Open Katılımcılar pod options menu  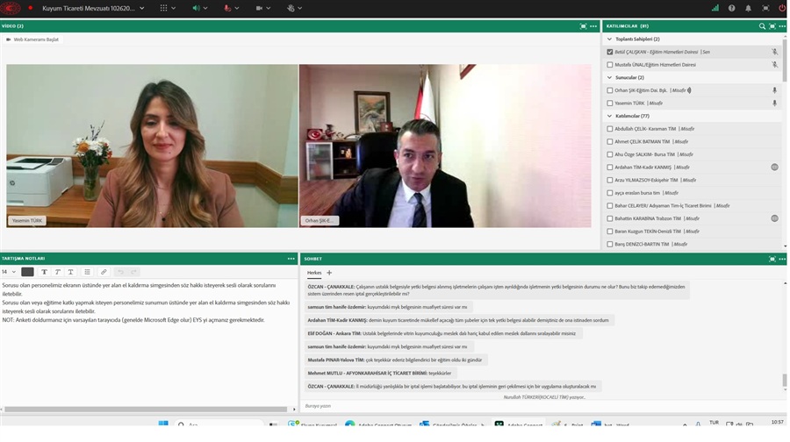(x=781, y=26)
